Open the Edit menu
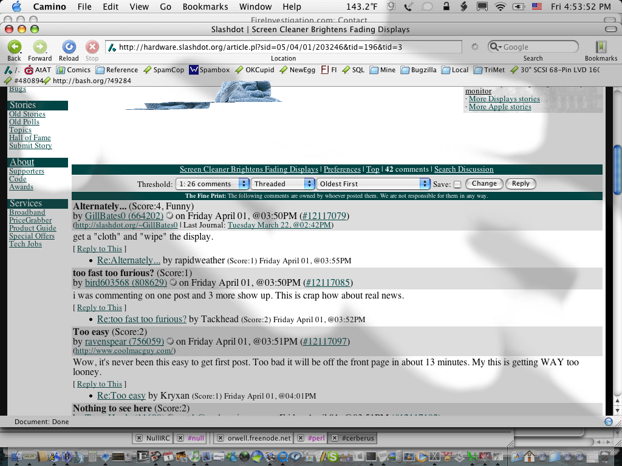622x466 pixels. pyautogui.click(x=111, y=7)
